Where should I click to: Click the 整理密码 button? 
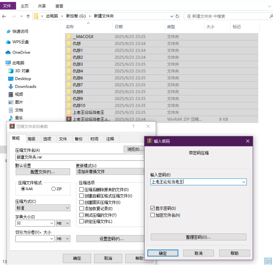198,237
